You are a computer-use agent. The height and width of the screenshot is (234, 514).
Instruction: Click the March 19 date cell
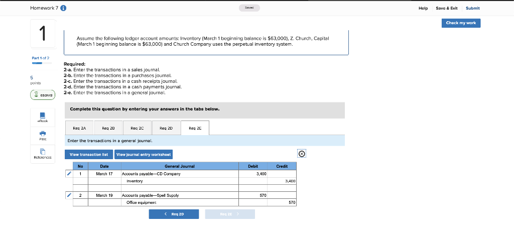pos(104,195)
